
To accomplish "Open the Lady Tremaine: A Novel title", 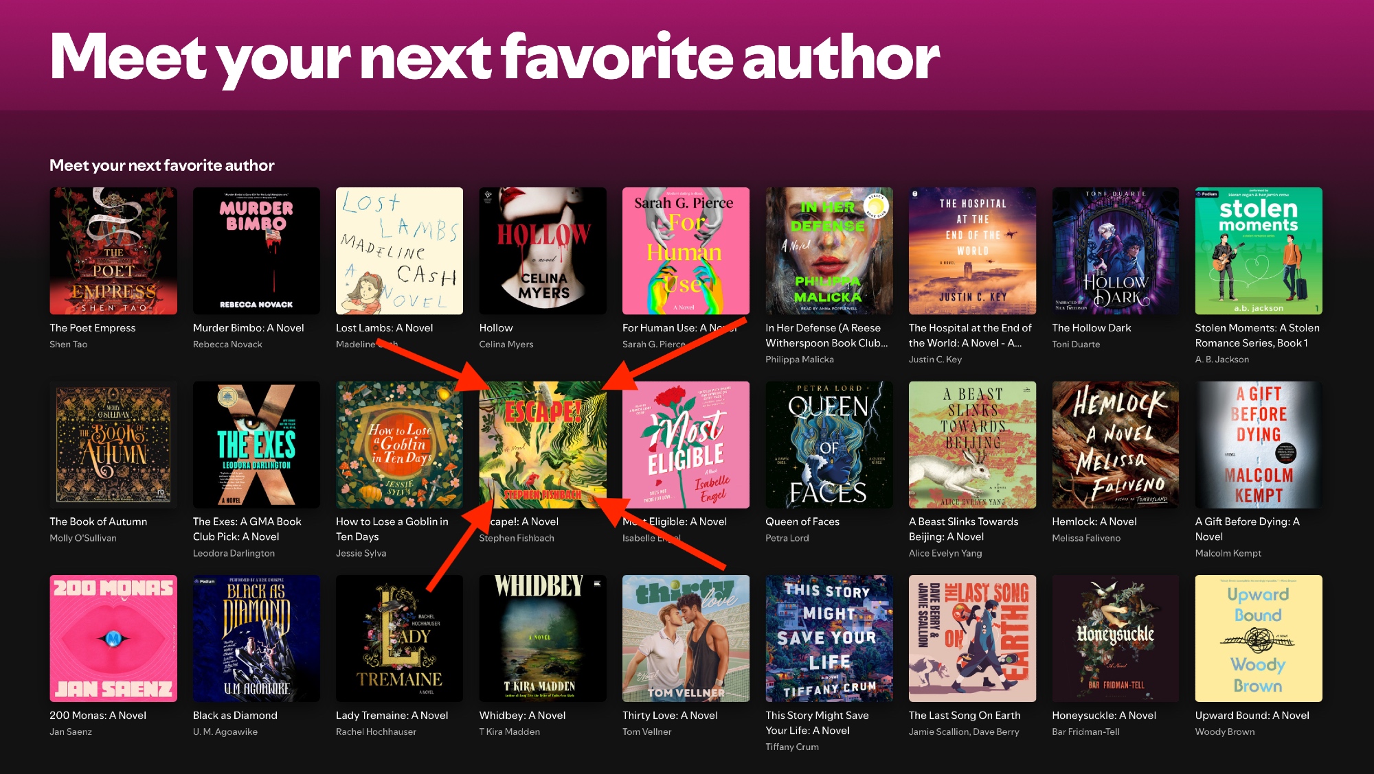I will (x=392, y=715).
